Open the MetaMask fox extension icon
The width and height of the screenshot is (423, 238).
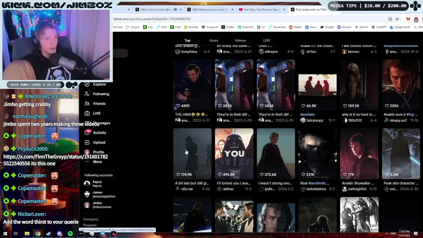[x=408, y=19]
